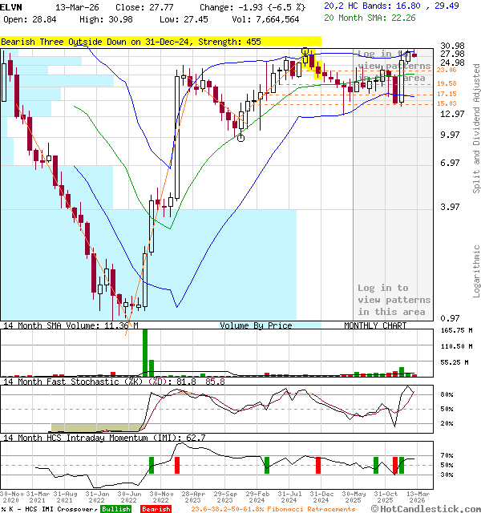Screen dimensions: 481x513
Task: Select the 15.03 Fibonacci level label
Action: tap(447, 103)
